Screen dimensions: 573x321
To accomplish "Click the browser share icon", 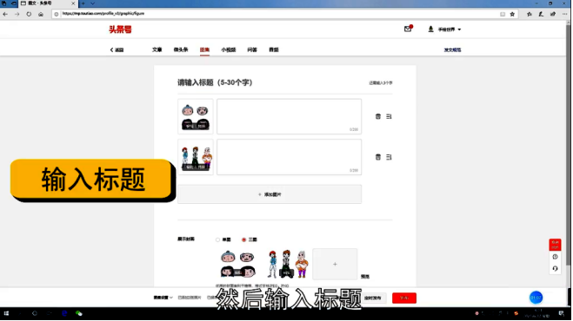I will [552, 14].
